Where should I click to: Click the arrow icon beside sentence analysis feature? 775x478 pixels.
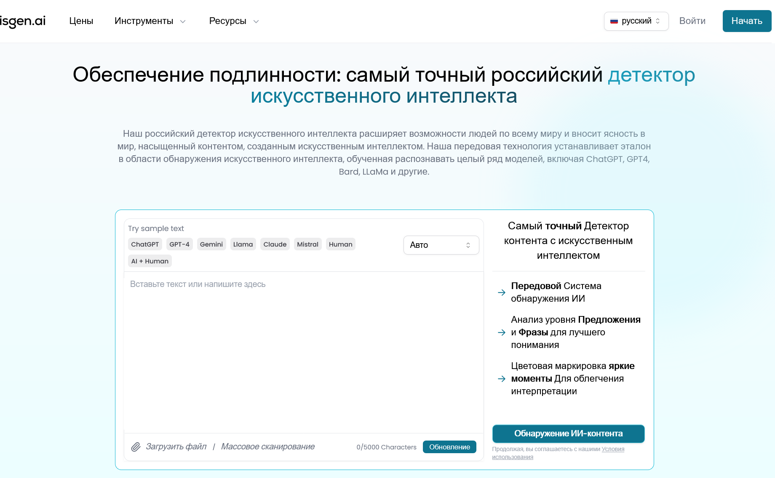502,332
